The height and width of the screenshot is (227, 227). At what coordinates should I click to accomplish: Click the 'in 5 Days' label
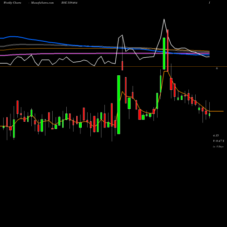pos(218,147)
